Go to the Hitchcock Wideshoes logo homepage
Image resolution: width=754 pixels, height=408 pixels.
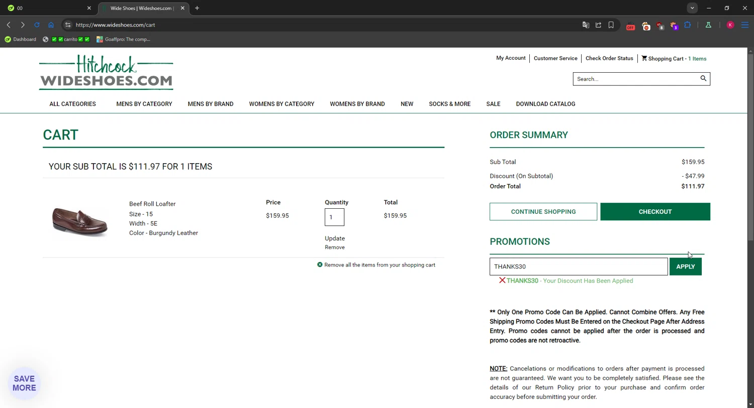coord(106,72)
